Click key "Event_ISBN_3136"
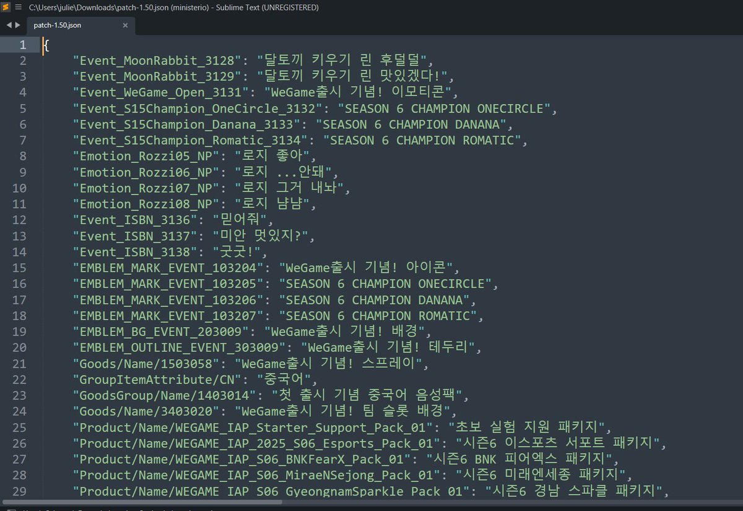The width and height of the screenshot is (743, 511). pos(135,220)
